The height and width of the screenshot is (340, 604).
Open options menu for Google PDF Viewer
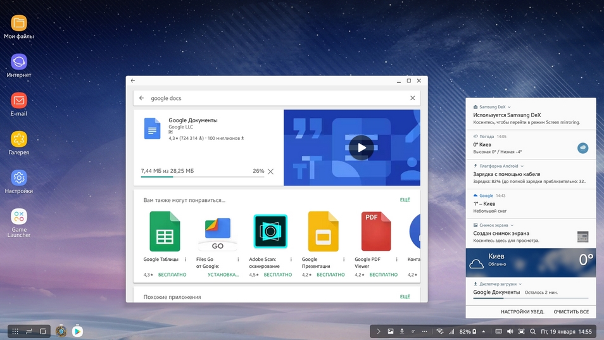(396, 260)
